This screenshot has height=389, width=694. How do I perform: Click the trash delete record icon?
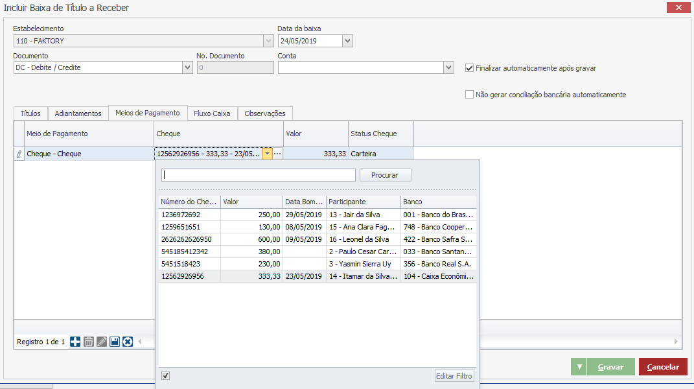click(x=89, y=342)
